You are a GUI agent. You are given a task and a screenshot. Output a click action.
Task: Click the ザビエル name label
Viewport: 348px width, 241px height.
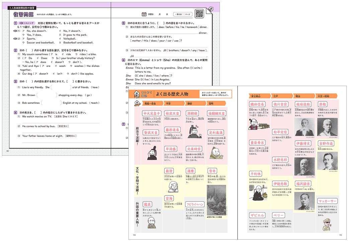257,215
